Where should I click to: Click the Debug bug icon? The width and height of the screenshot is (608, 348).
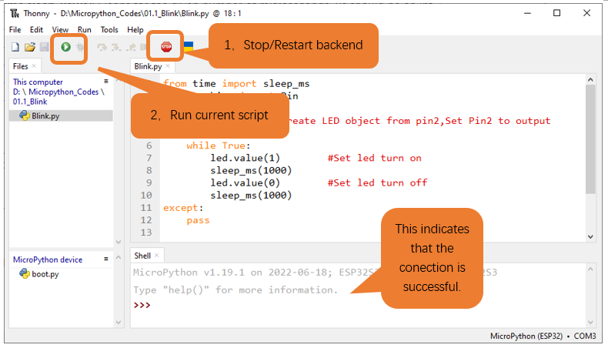point(80,47)
